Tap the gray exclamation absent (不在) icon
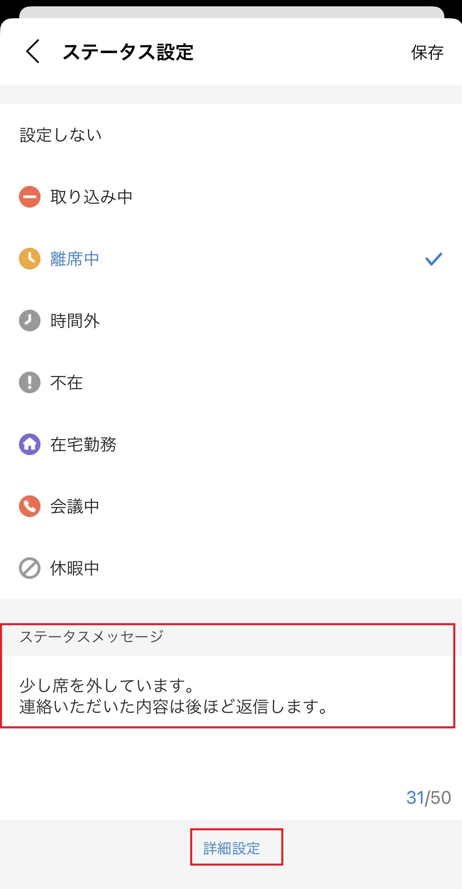 pos(30,382)
